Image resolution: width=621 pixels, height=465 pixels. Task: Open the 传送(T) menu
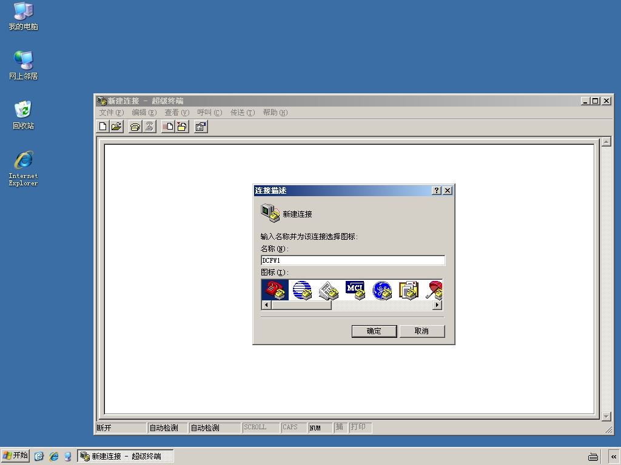(243, 113)
